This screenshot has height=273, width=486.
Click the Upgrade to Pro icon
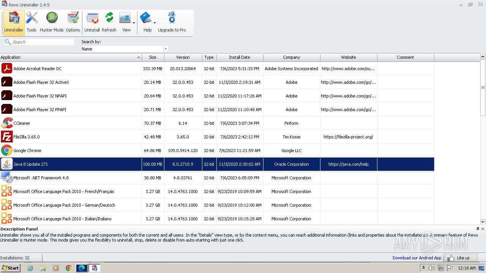(x=172, y=22)
